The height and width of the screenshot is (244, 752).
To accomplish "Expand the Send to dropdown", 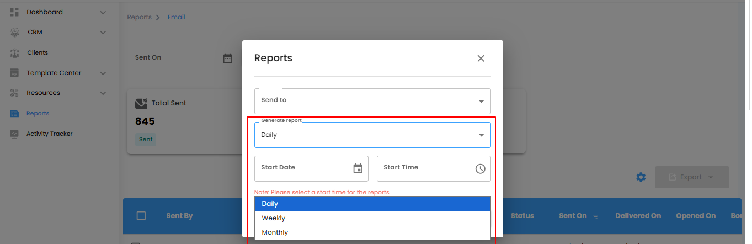I will (481, 102).
